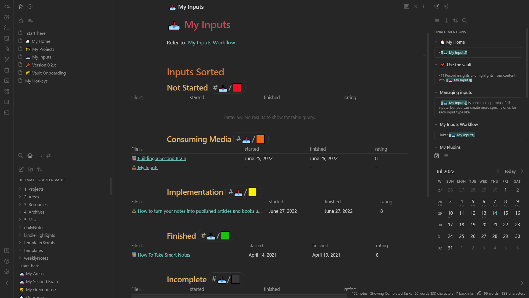Toggle reading view for My Inputs note

point(406,7)
